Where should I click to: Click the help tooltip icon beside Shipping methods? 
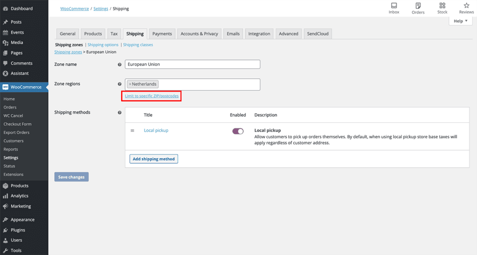pos(120,113)
